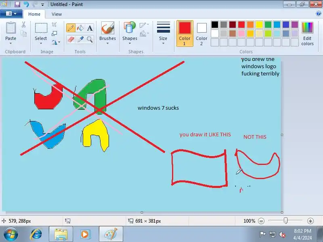This screenshot has height=242, width=323.
Task: Click the Action Center flag icon
Action: coord(262,234)
